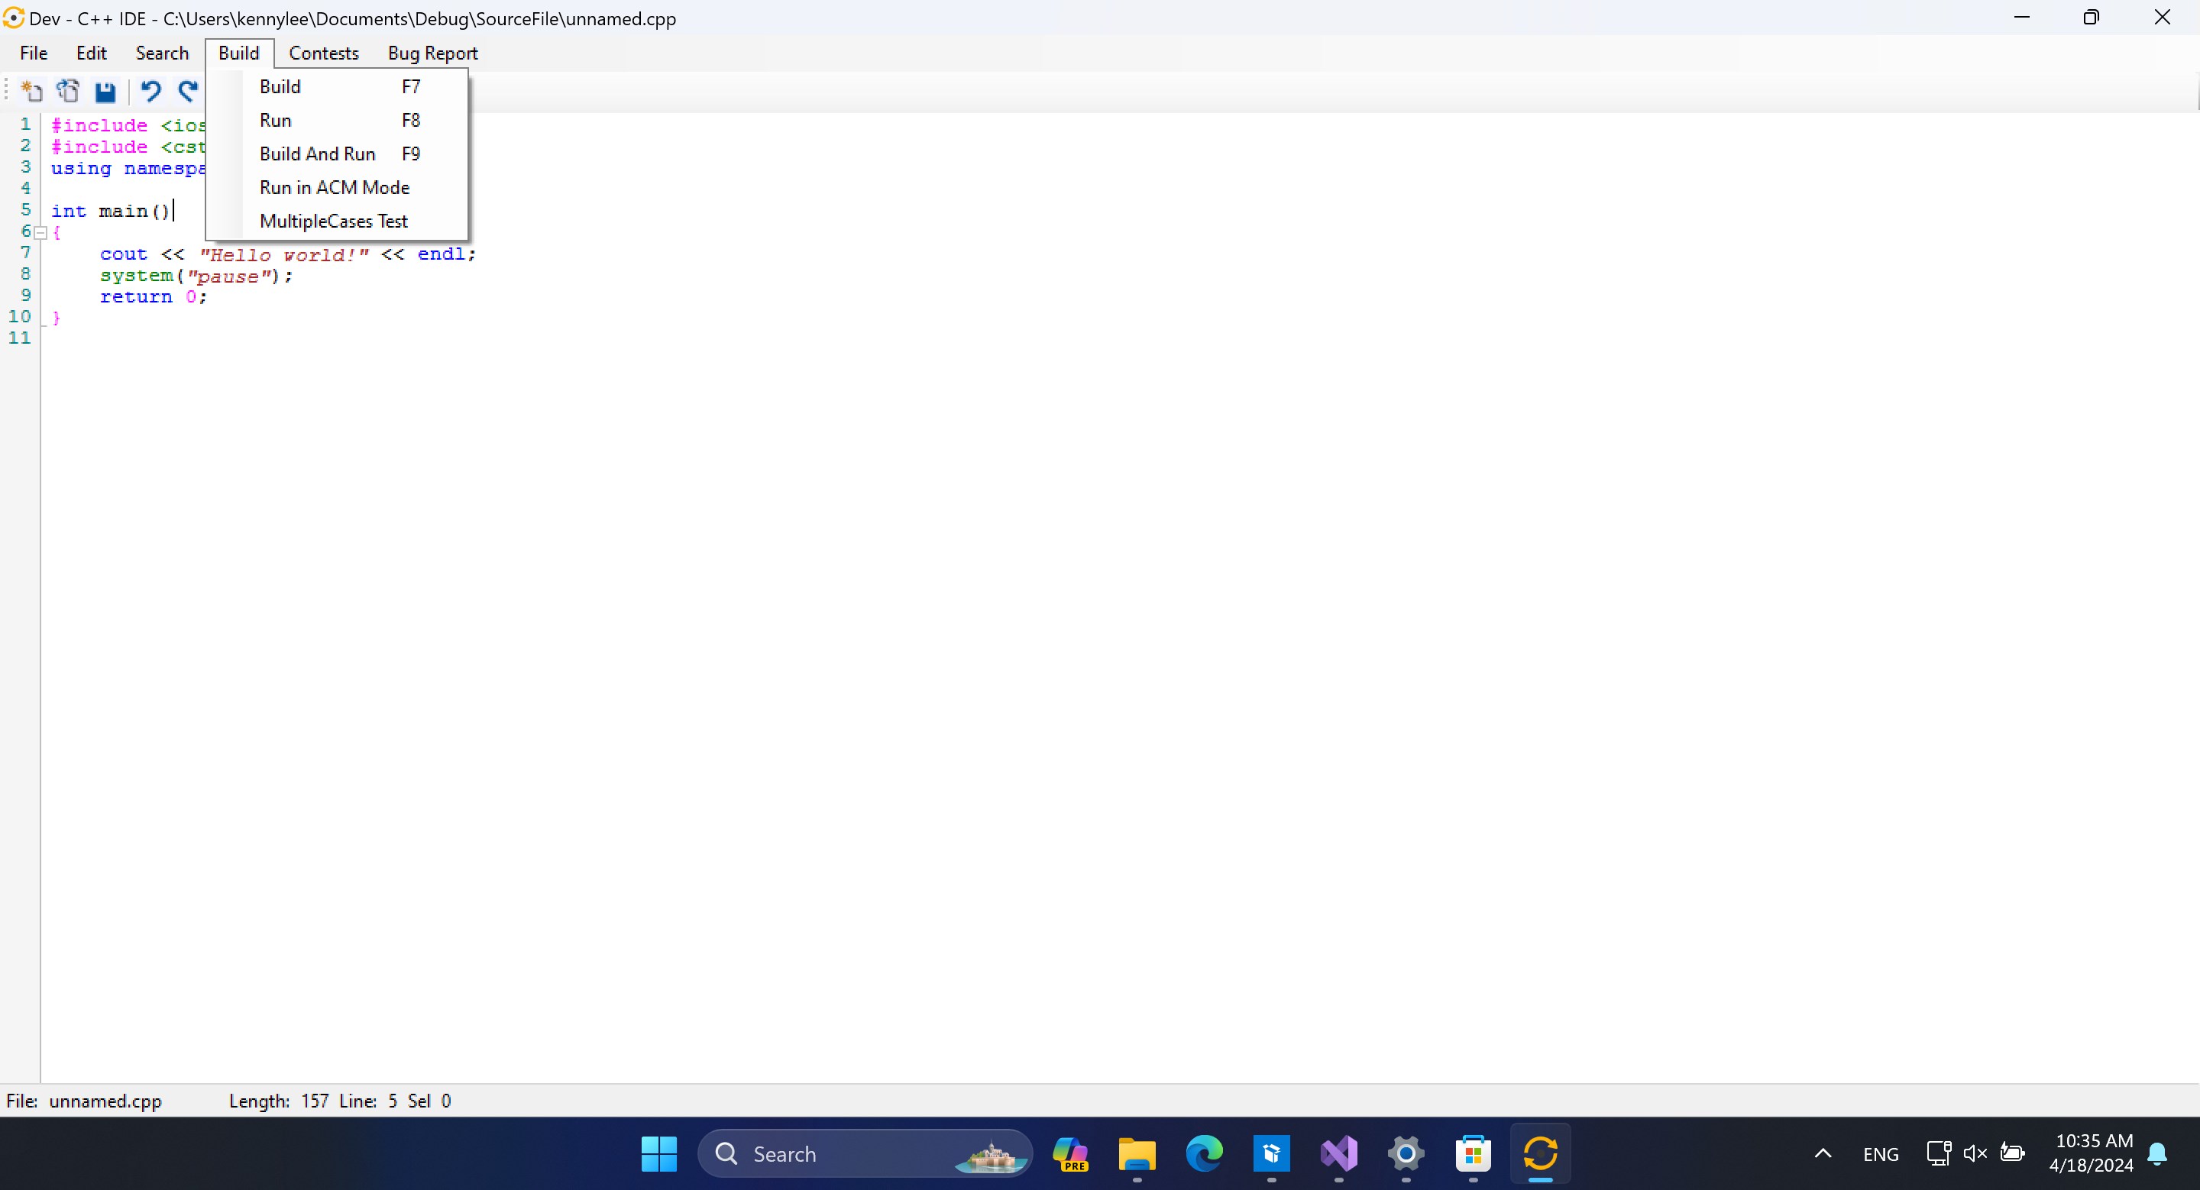
Task: Open Microsoft Edge from the taskbar
Action: pyautogui.click(x=1203, y=1154)
